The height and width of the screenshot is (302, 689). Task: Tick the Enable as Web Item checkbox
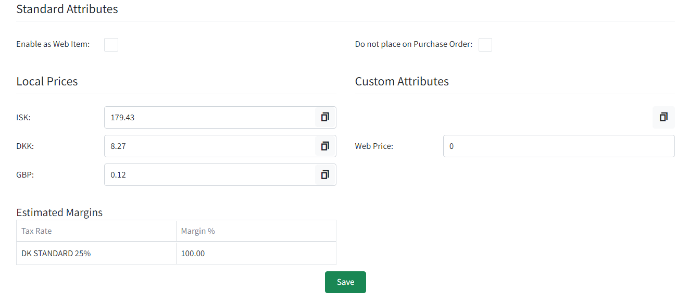pyautogui.click(x=111, y=44)
